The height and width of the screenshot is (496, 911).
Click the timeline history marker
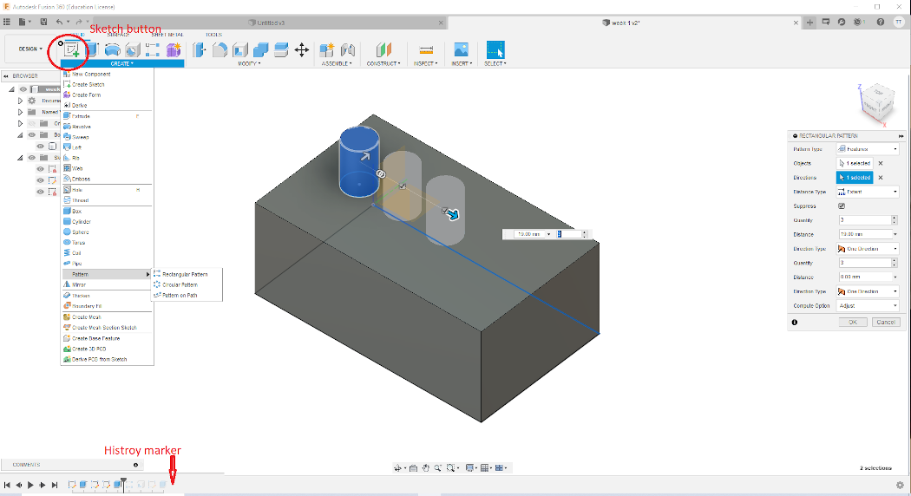[x=123, y=485]
